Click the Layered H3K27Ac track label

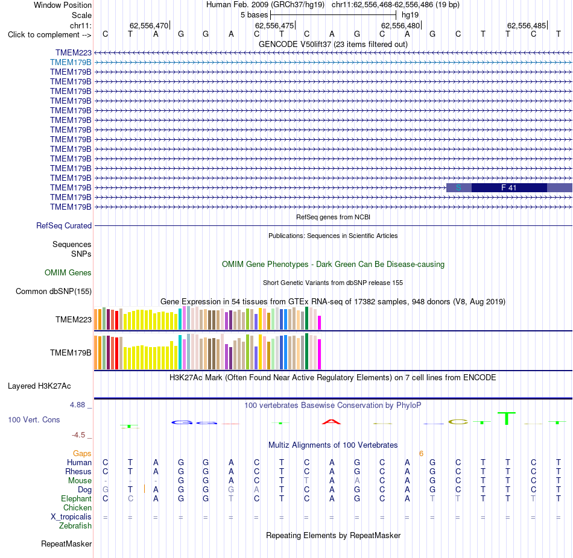click(39, 386)
